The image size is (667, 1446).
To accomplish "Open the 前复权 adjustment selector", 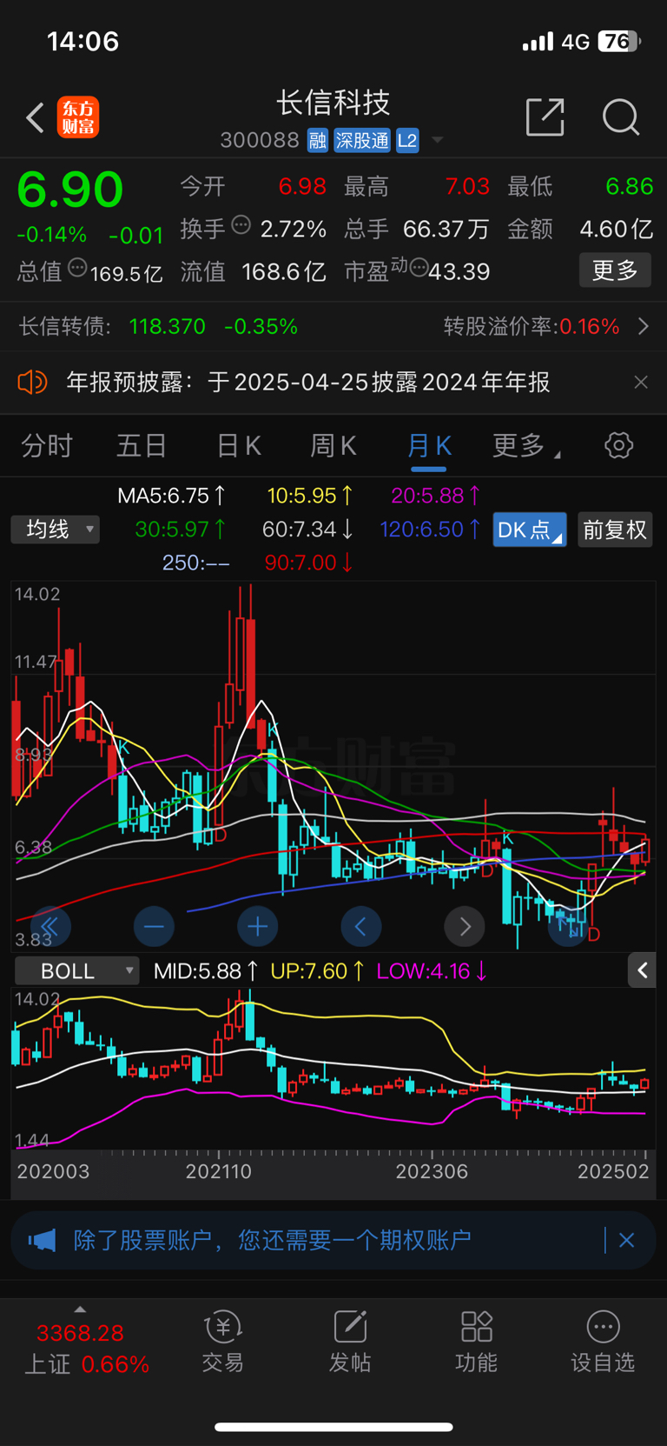I will tap(614, 530).
